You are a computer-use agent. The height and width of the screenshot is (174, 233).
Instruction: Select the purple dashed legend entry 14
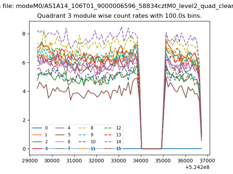coord(112,142)
